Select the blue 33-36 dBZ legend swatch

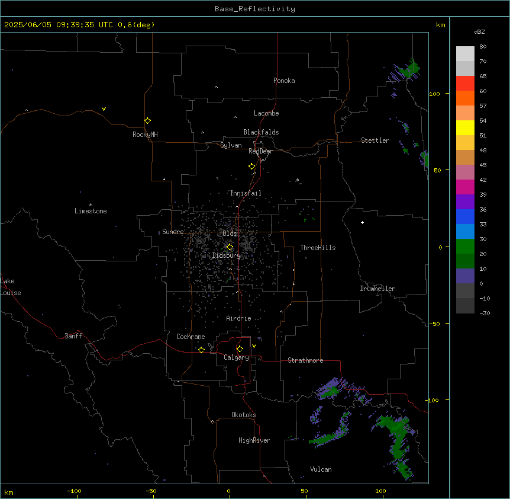click(465, 216)
